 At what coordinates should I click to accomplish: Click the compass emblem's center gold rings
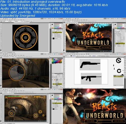coord(25,38)
